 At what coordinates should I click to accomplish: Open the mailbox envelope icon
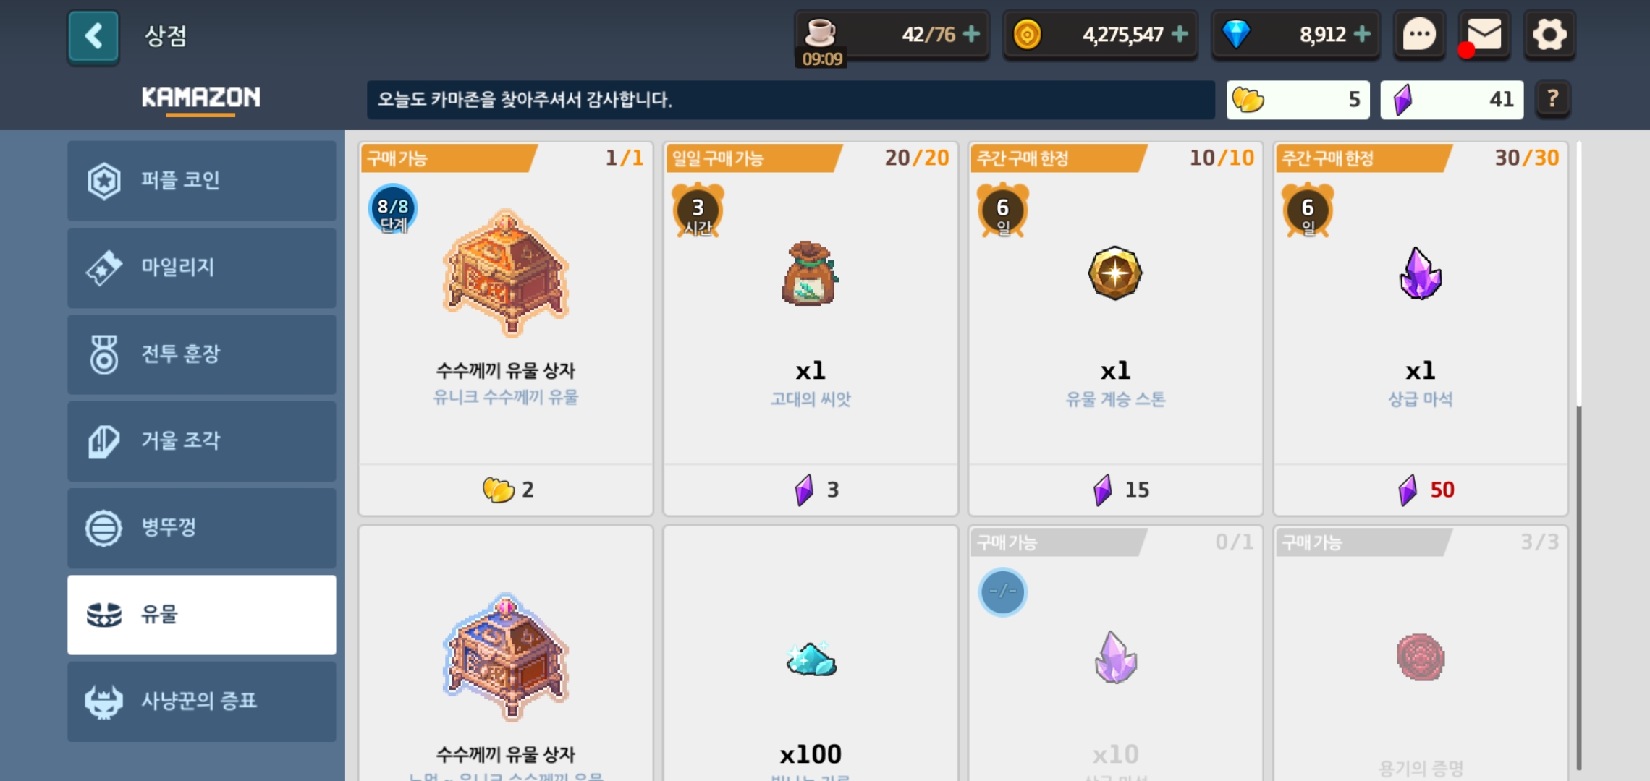(x=1484, y=35)
